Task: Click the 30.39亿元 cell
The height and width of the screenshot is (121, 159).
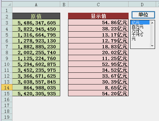Action: [x=98, y=82]
